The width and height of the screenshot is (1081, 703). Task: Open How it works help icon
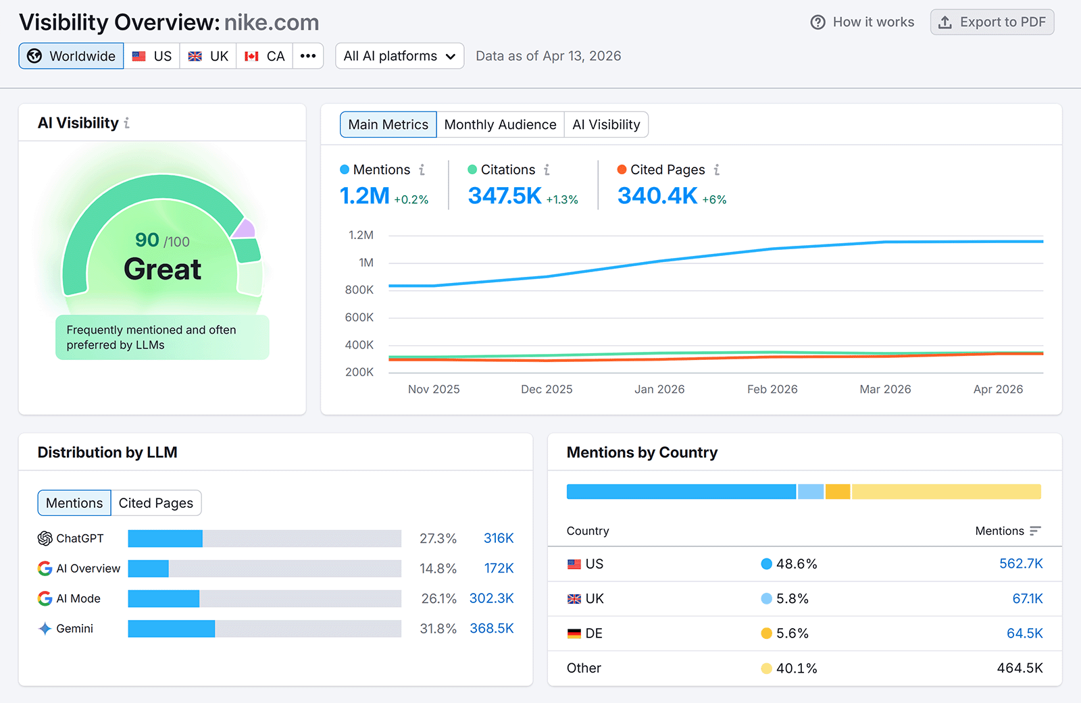point(817,22)
